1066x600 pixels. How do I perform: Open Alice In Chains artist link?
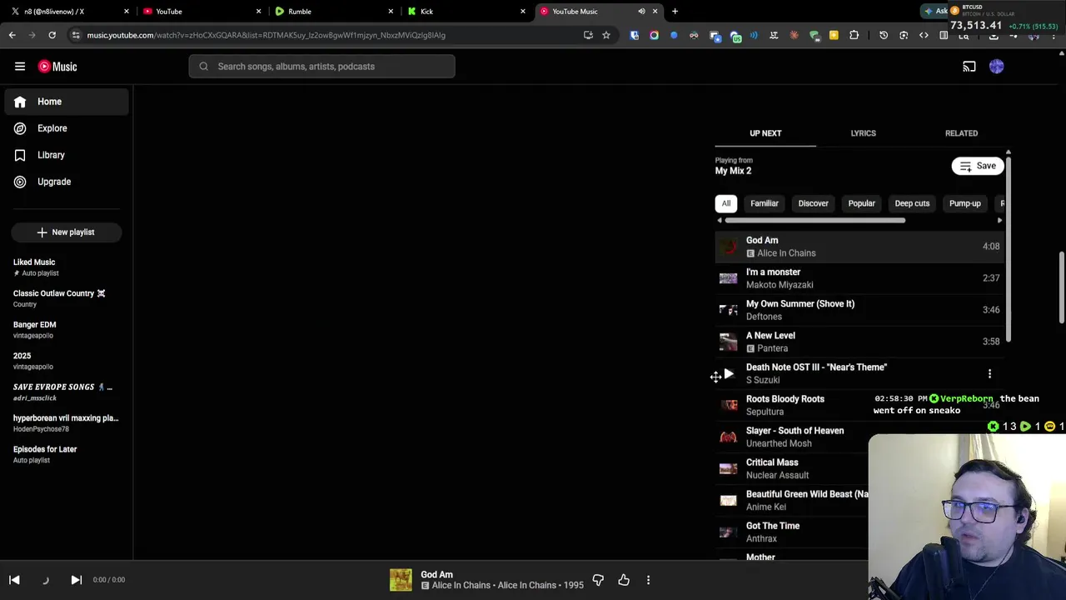tap(461, 585)
